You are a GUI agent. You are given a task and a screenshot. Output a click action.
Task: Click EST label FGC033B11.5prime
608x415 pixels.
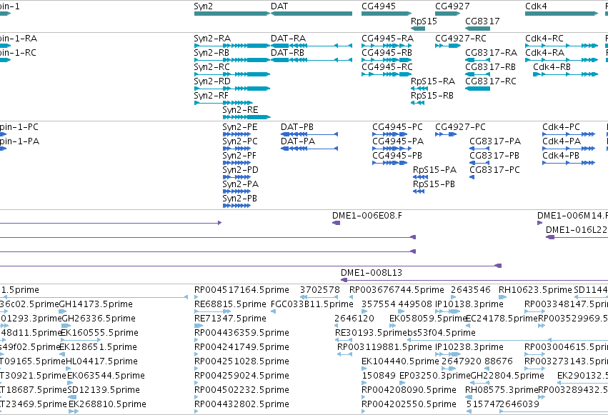click(x=312, y=304)
